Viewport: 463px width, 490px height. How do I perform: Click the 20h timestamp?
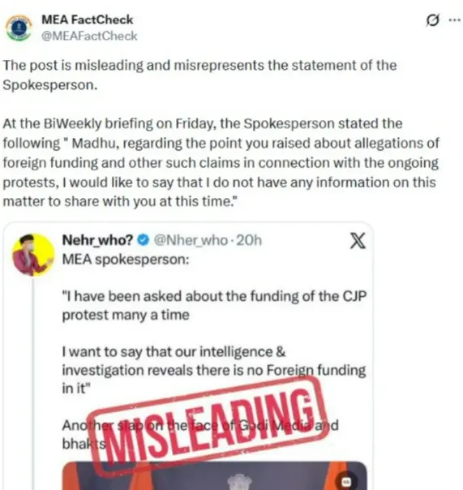249,240
